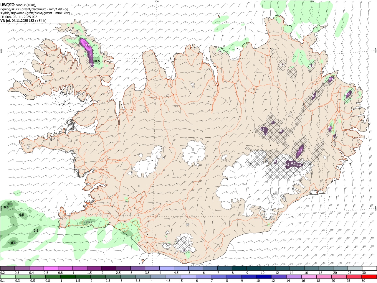Click the dusky purple 0.2 swatch in snow legend

coord(7,268)
